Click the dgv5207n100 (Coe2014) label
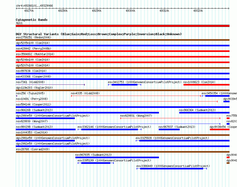The width and height of the screenshot is (237, 187). click(x=33, y=65)
